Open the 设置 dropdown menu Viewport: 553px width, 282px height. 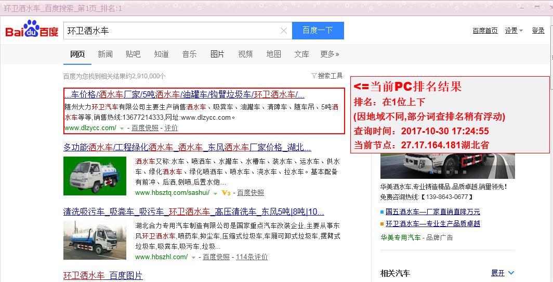514,31
